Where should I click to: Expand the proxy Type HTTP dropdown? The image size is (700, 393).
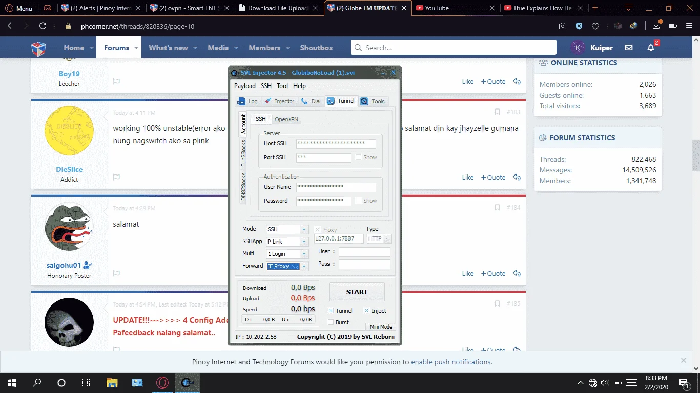click(387, 239)
